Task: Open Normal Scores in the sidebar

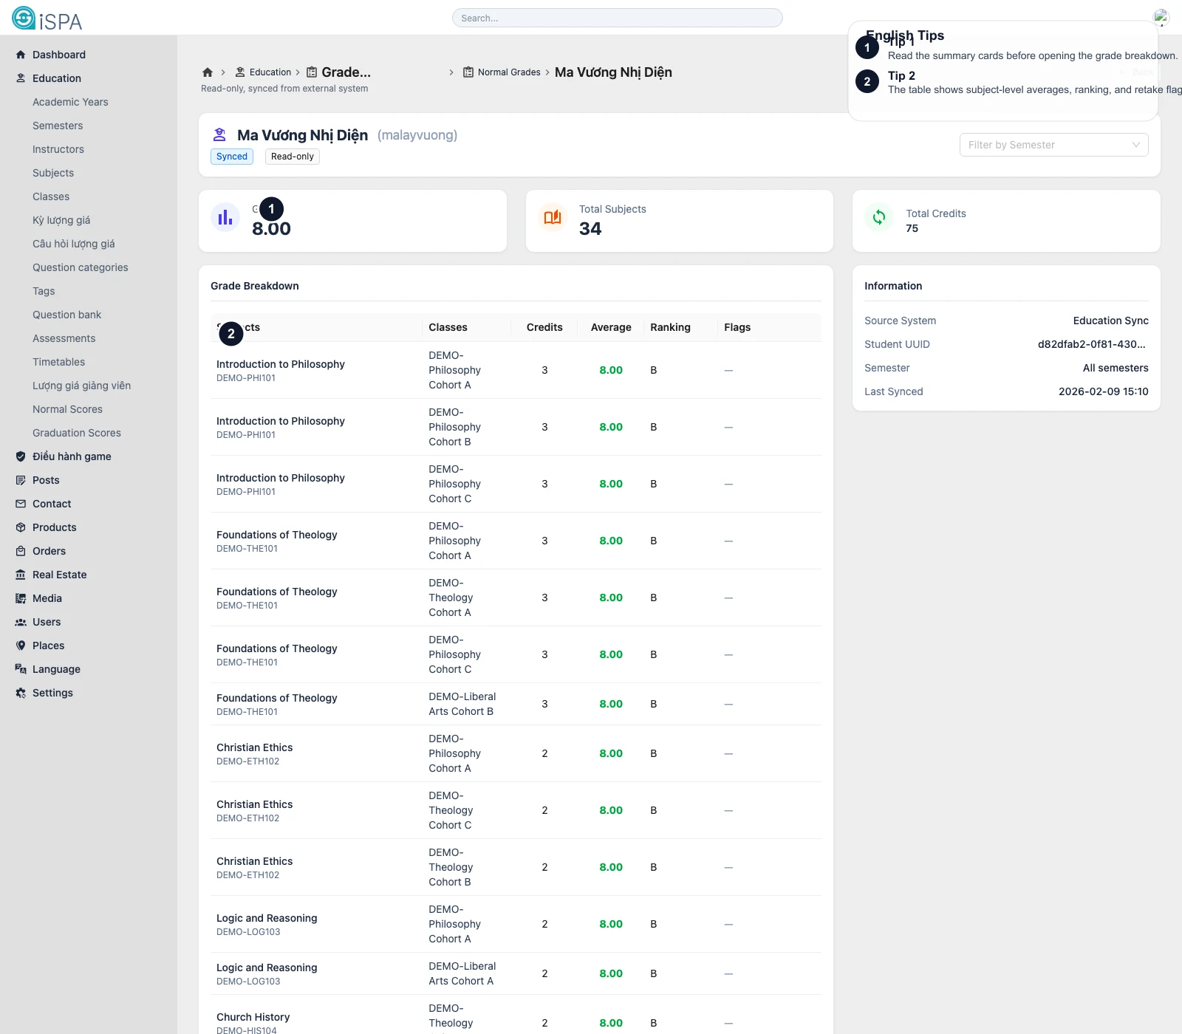Action: 67,409
